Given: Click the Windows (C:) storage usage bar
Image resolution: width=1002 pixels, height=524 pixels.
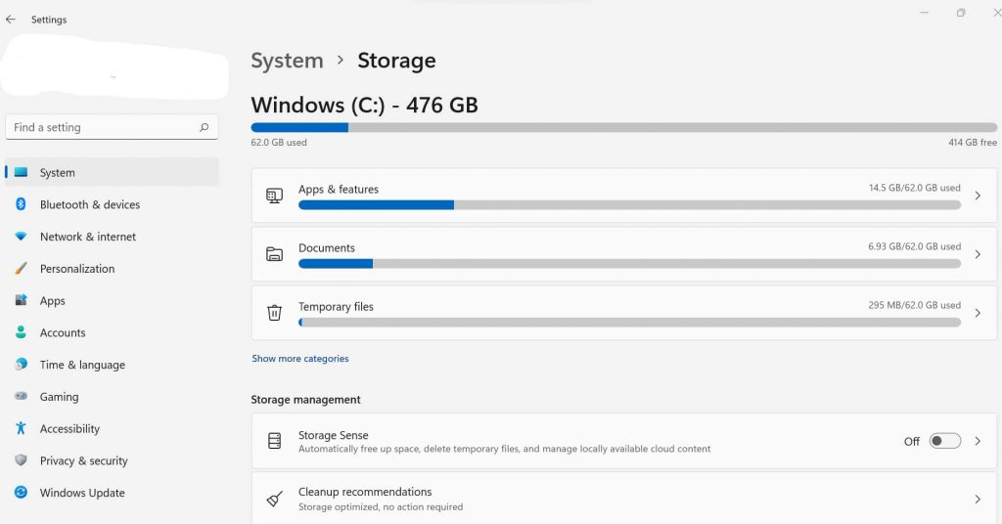Looking at the screenshot, I should point(623,127).
